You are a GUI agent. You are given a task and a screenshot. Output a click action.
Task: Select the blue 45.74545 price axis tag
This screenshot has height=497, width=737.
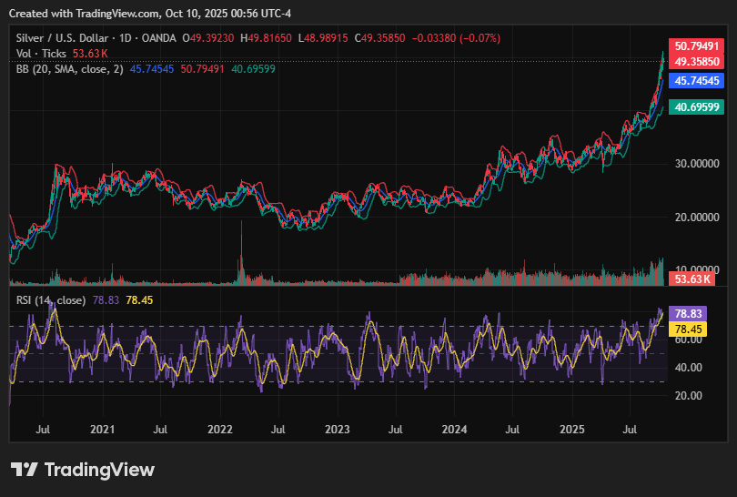695,81
